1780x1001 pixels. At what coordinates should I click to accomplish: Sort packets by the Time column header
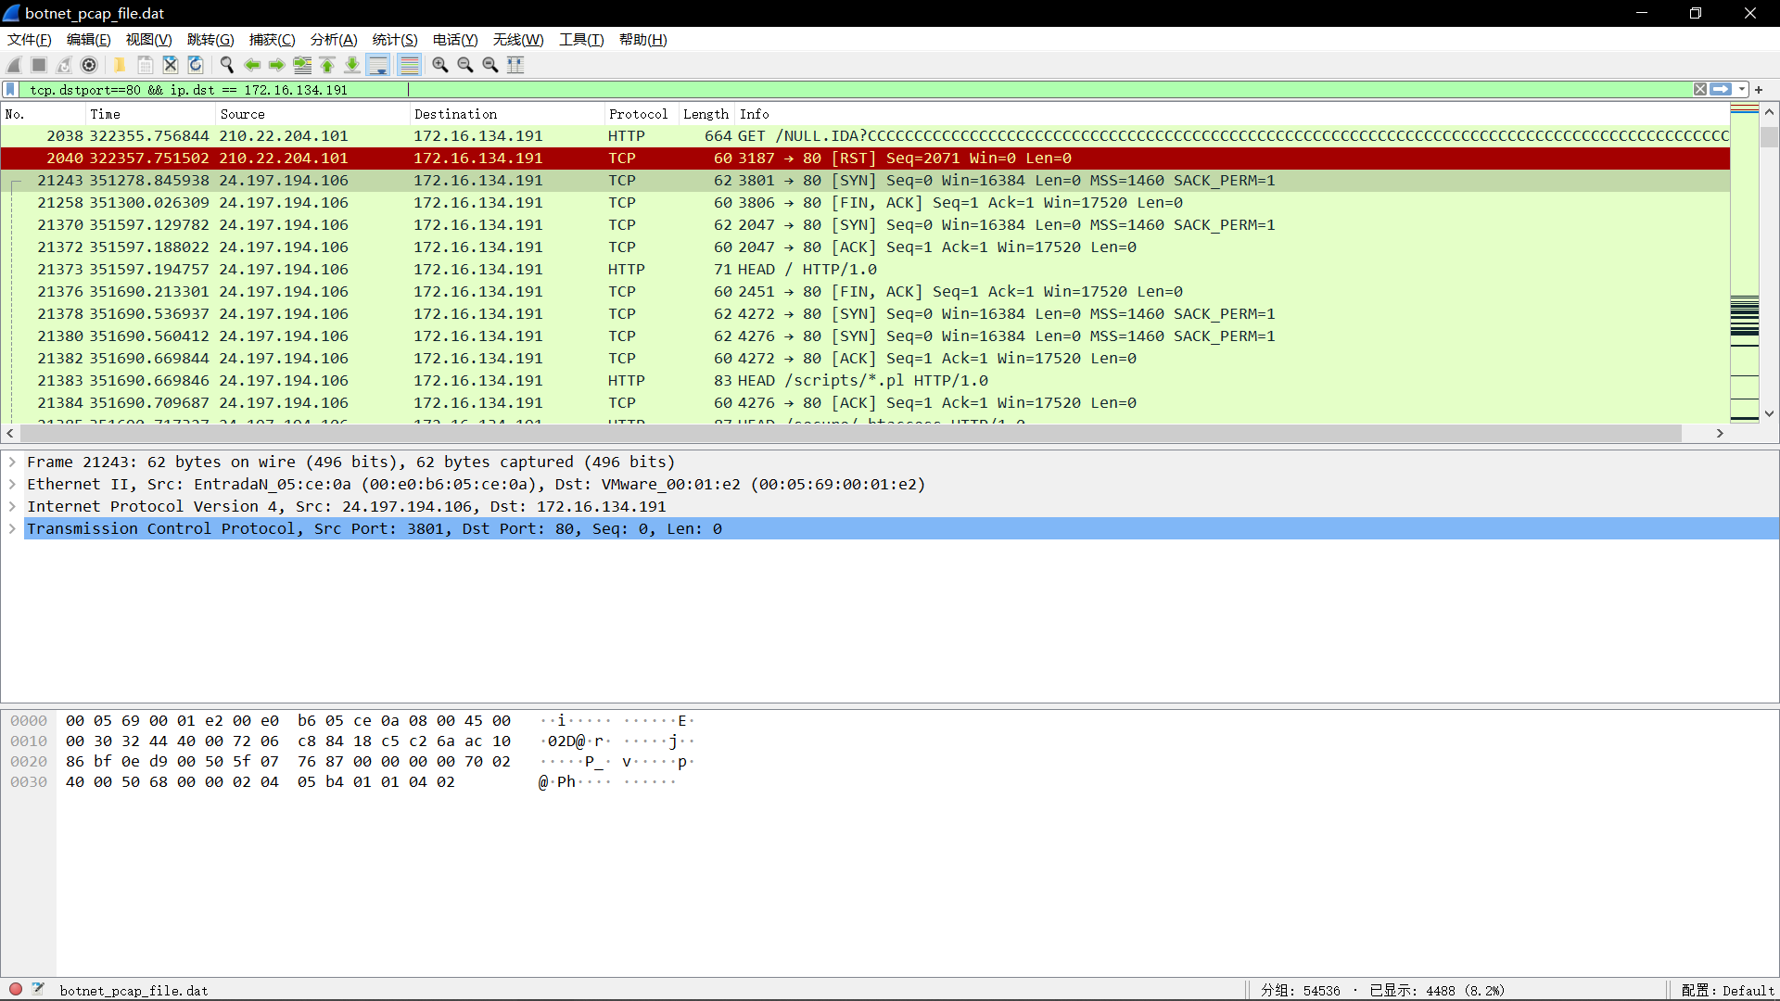pos(151,114)
